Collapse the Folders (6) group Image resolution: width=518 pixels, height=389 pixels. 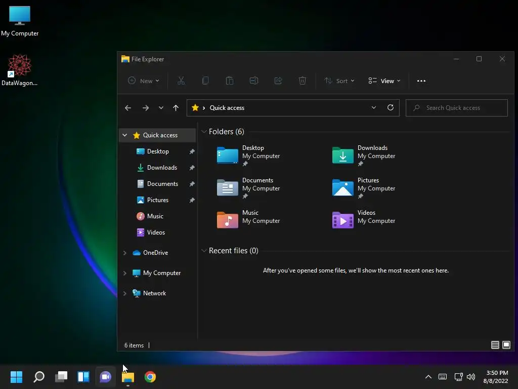point(204,131)
